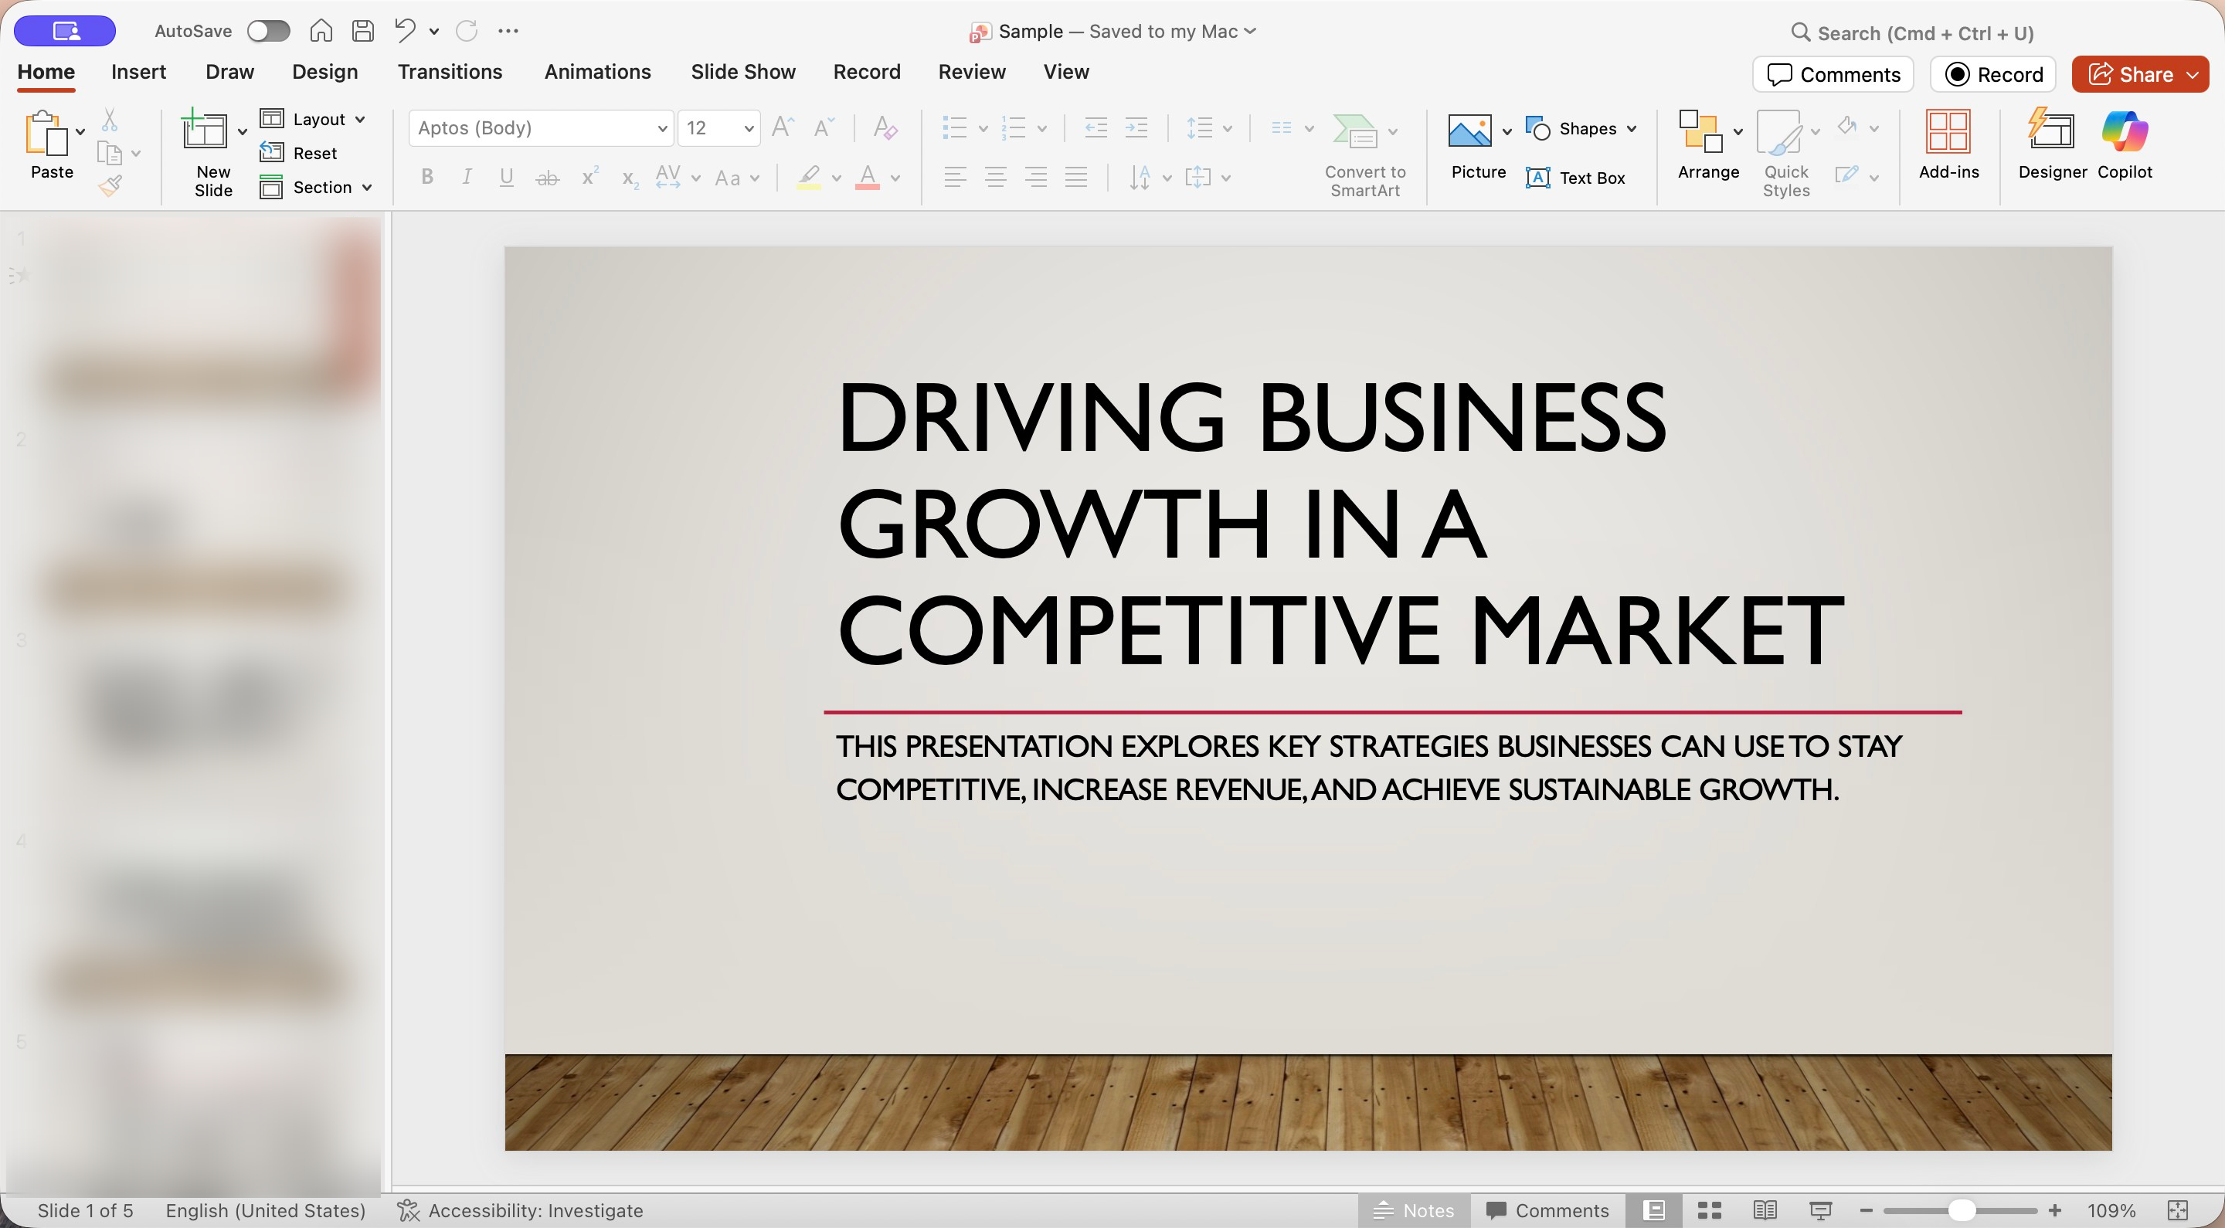Toggle the AutoSave switch

pos(268,31)
